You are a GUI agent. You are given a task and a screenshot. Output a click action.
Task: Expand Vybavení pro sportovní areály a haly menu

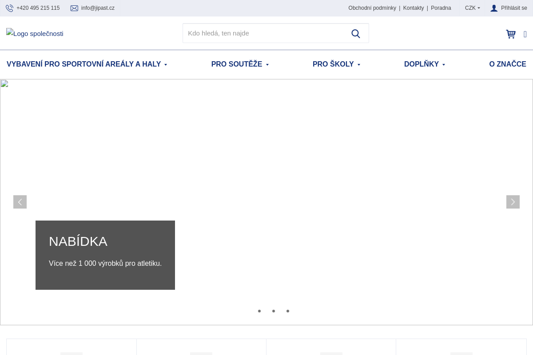coord(87,64)
